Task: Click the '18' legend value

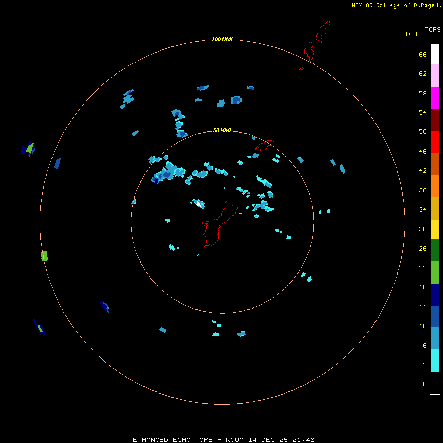Action: tap(423, 287)
